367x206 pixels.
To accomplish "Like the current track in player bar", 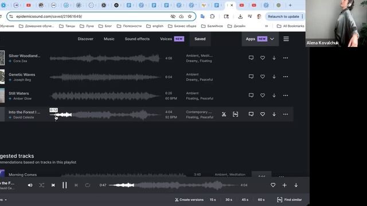I will click(x=273, y=185).
